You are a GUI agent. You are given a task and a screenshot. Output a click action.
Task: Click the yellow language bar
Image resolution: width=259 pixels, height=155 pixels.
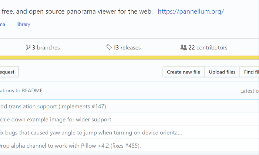(129, 58)
